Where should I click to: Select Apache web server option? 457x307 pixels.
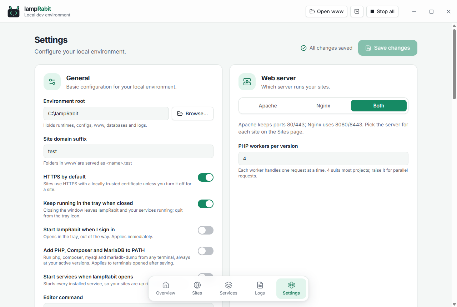(268, 106)
